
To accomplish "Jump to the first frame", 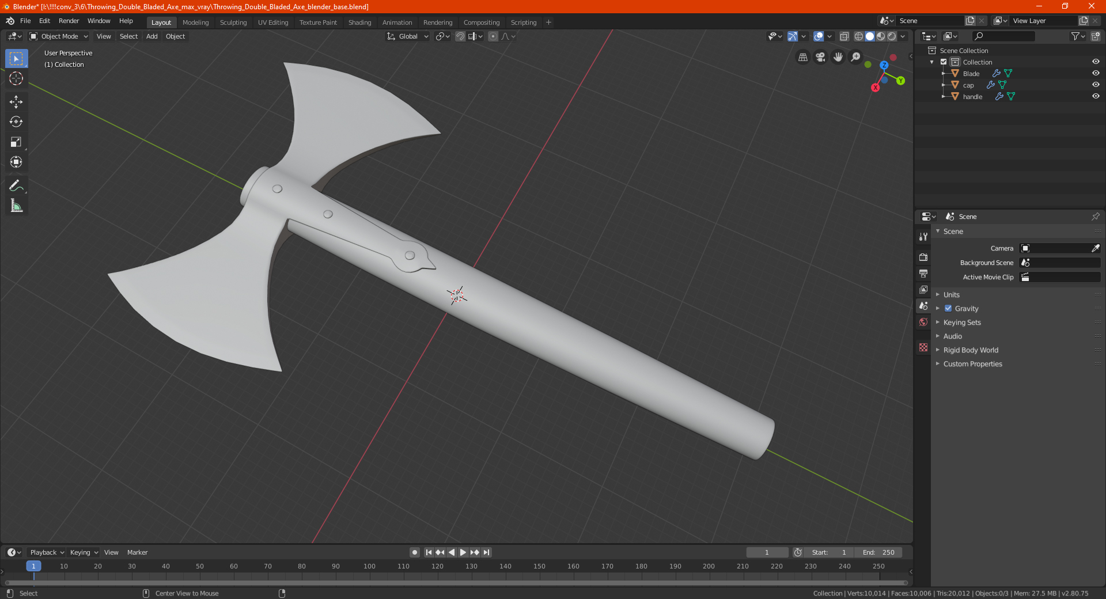I will click(429, 552).
